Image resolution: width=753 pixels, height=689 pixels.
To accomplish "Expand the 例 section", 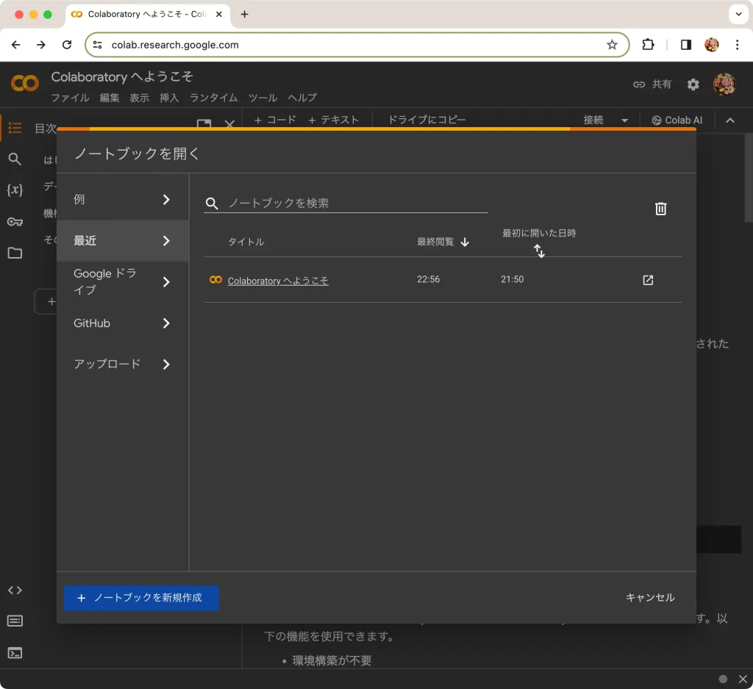I will [x=123, y=200].
